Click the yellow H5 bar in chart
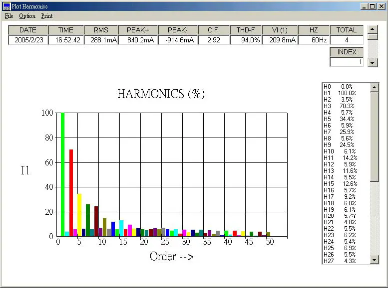 point(79,215)
